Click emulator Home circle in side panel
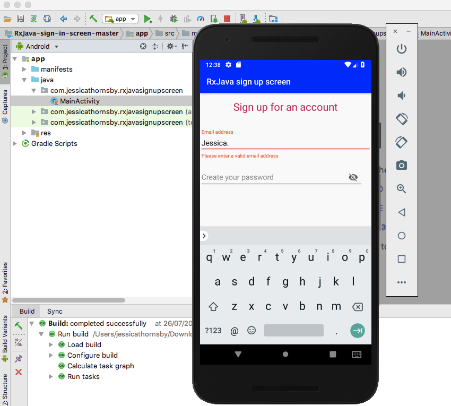This screenshot has width=451, height=406. [402, 236]
